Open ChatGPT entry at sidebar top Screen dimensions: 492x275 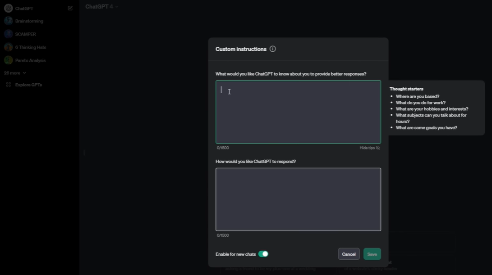(24, 9)
